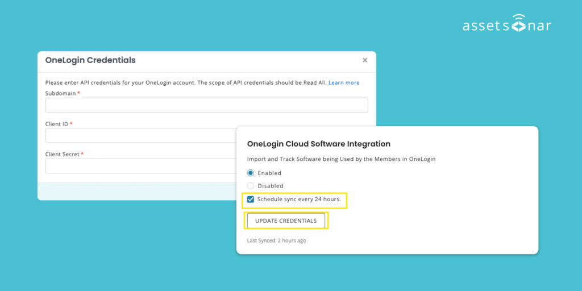The height and width of the screenshot is (291, 582).
Task: Click into the Client ID field
Action: tap(140, 135)
